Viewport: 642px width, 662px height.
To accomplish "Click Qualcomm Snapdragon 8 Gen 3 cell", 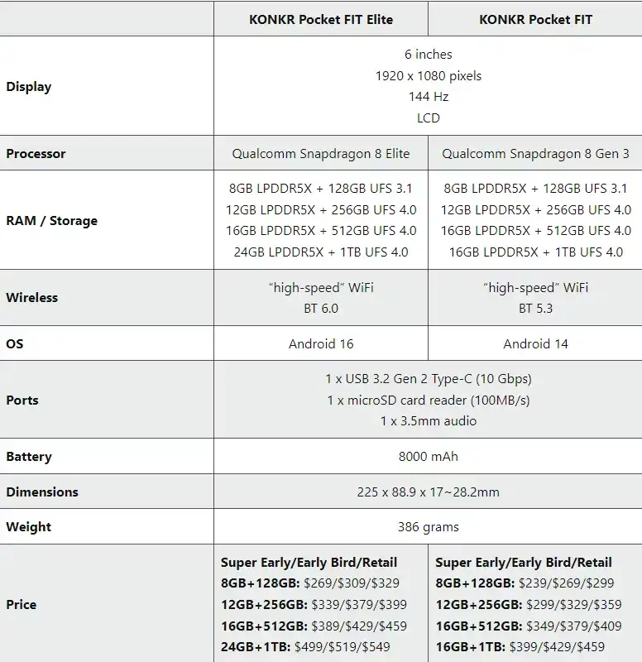I will [x=535, y=153].
